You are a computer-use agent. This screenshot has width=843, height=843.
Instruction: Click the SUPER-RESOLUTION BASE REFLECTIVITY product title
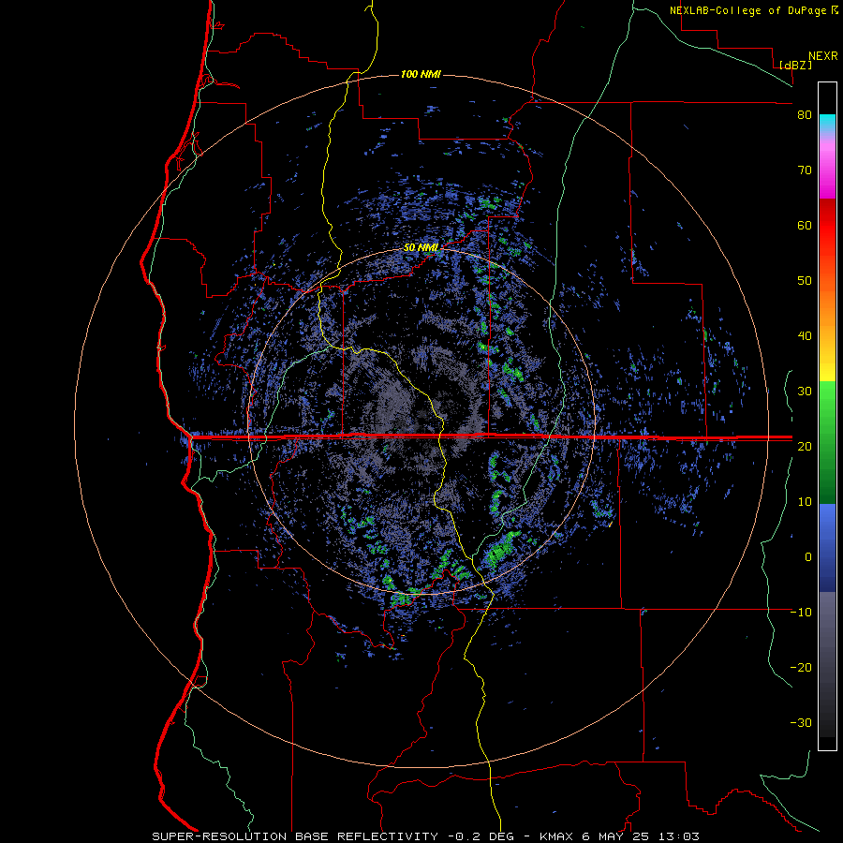click(x=295, y=836)
